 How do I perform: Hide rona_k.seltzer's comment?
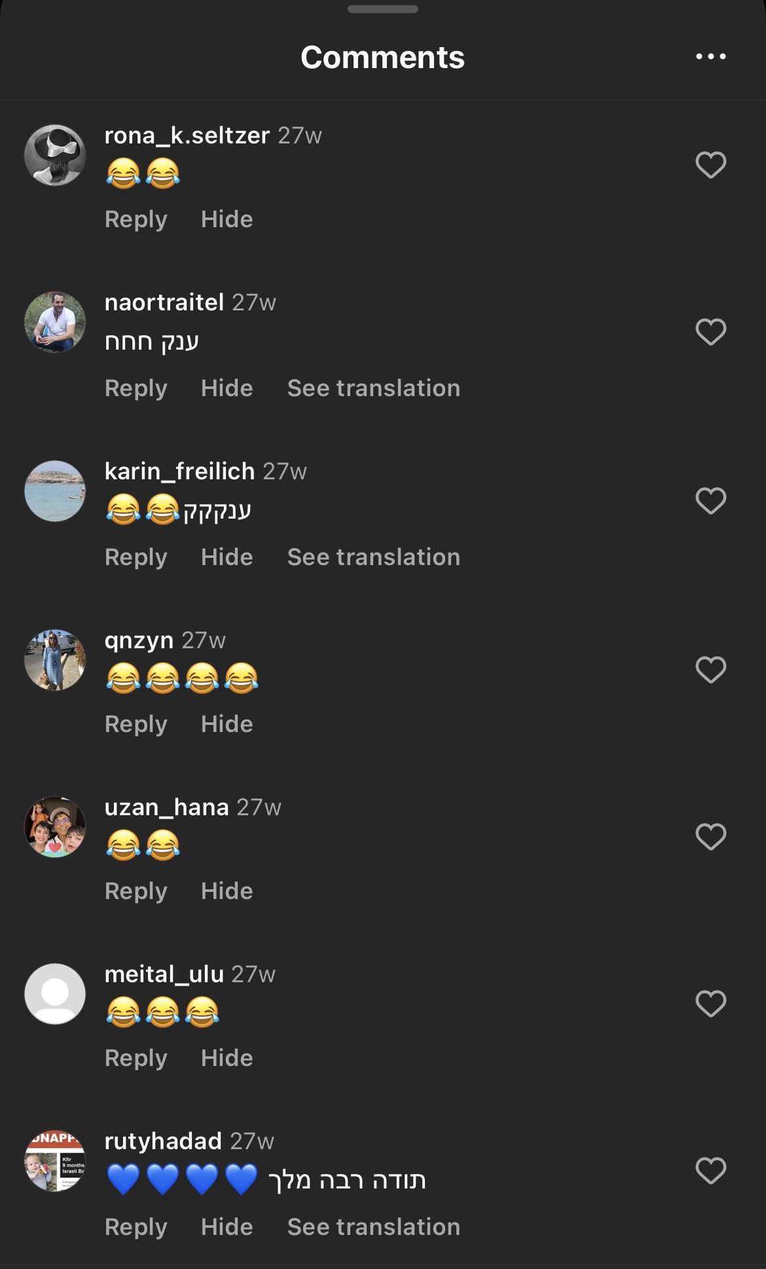point(227,219)
